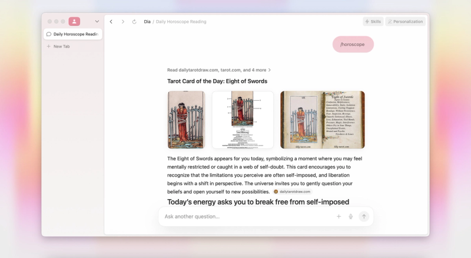Viewport: 471px width, 258px height.
Task: Click the plus attachment icon in input
Action: (x=339, y=217)
